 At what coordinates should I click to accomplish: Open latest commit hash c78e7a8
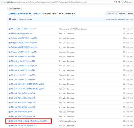click(x=119, y=20)
